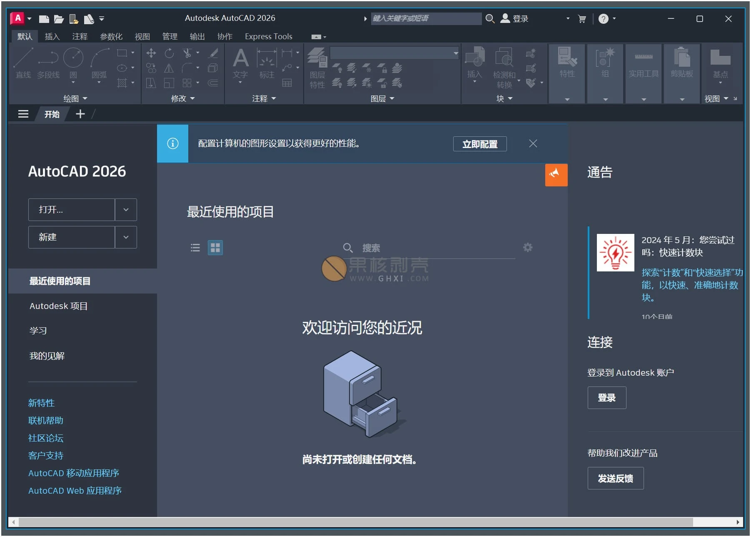
Task: Click the shopping cart icon in title bar
Action: (x=582, y=19)
